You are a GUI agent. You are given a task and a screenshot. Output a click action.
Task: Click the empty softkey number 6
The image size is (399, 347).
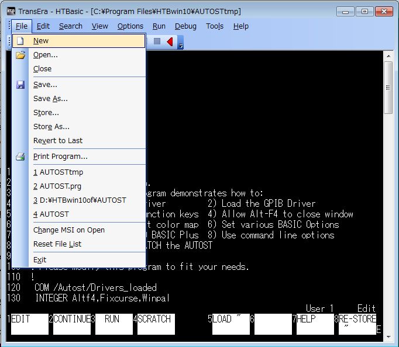pos(273,324)
